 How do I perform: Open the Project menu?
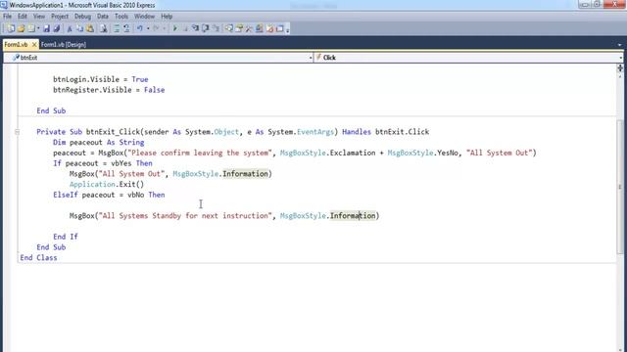tap(60, 17)
